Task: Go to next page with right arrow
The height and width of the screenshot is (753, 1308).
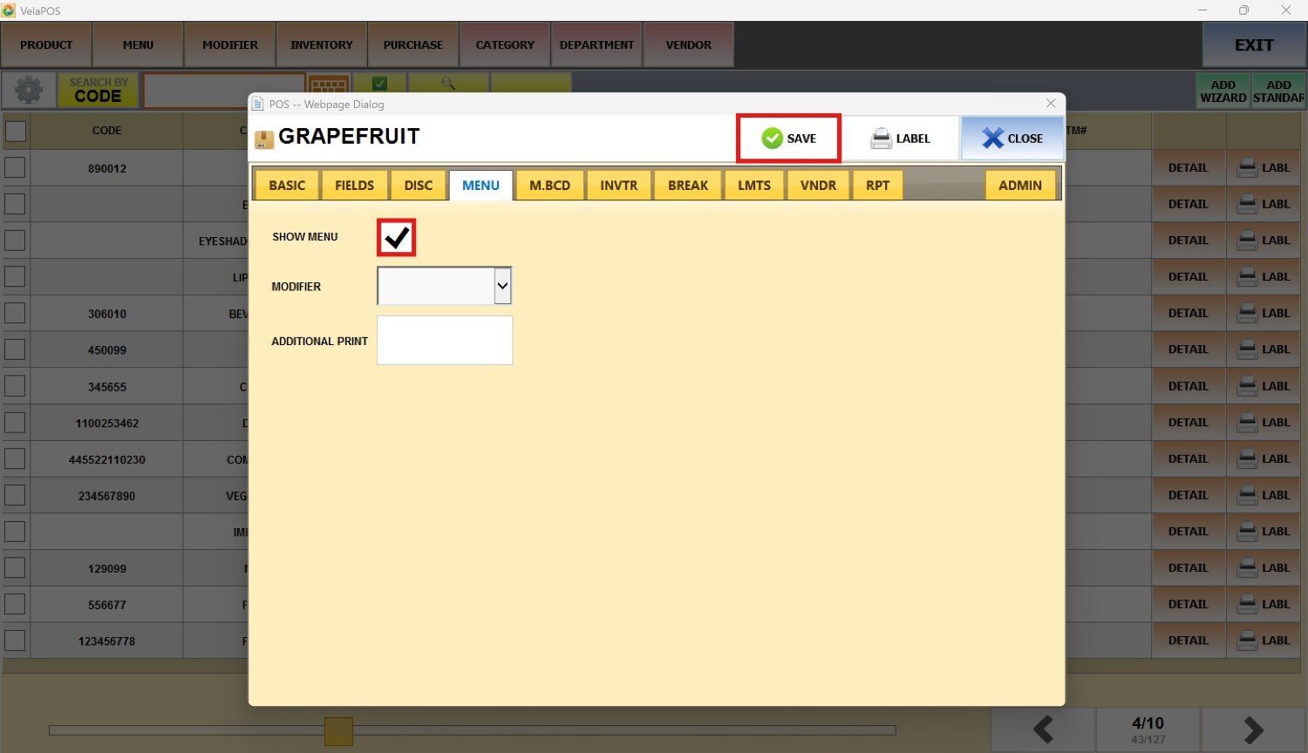Action: pyautogui.click(x=1253, y=729)
